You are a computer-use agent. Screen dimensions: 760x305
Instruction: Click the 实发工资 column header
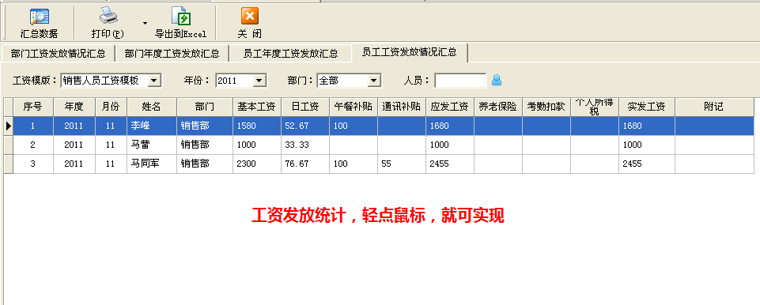click(x=647, y=107)
